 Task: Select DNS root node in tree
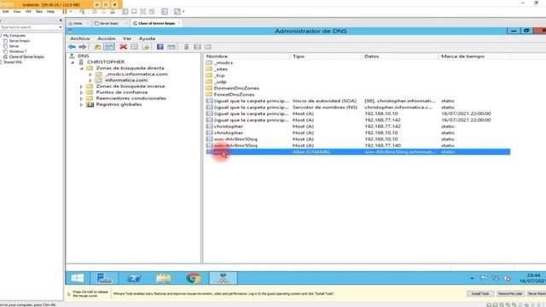(84, 55)
